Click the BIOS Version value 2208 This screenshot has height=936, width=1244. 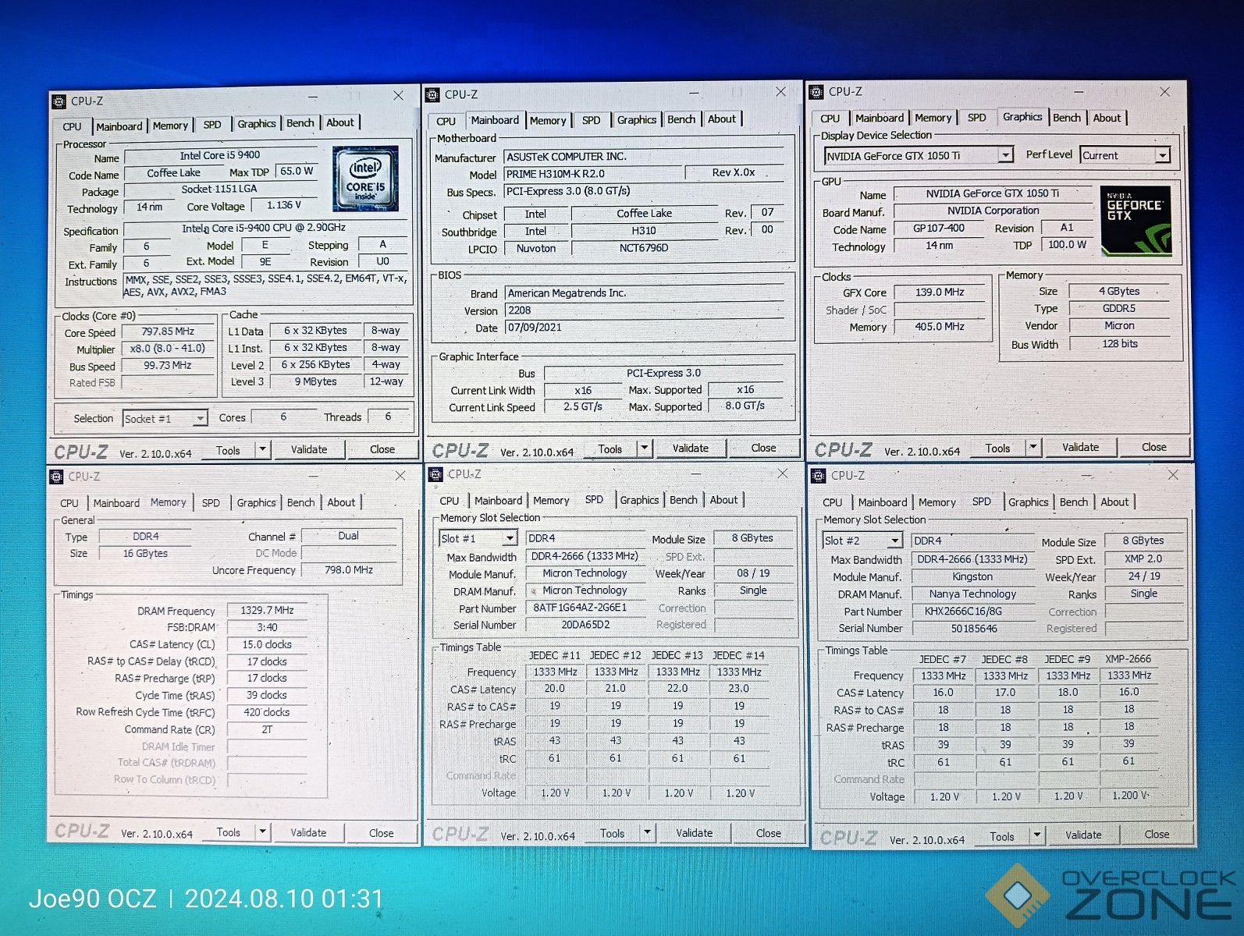[644, 310]
